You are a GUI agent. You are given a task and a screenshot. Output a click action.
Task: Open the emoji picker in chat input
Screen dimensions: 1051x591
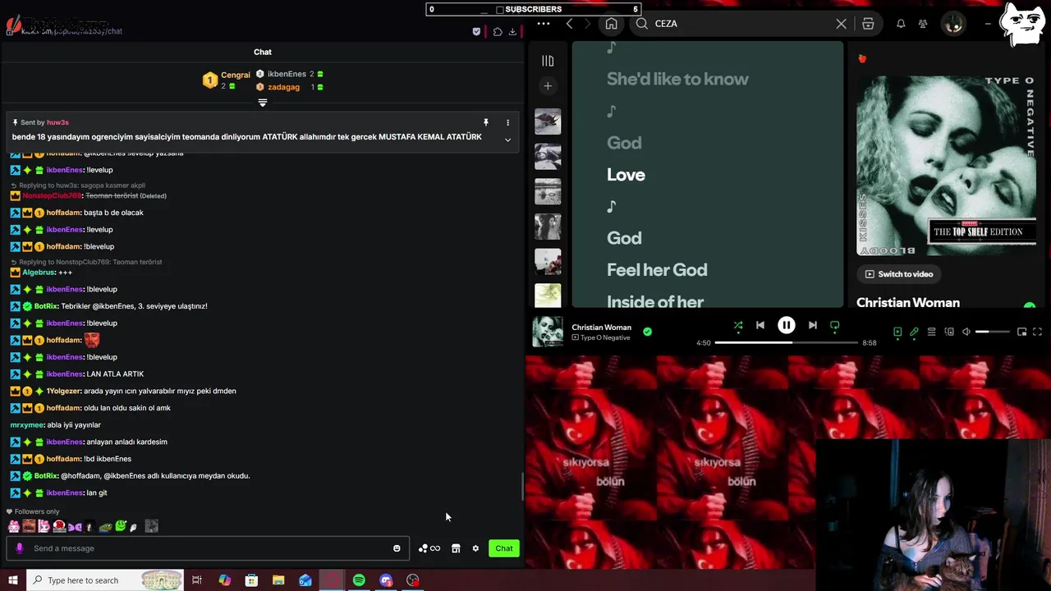(397, 548)
